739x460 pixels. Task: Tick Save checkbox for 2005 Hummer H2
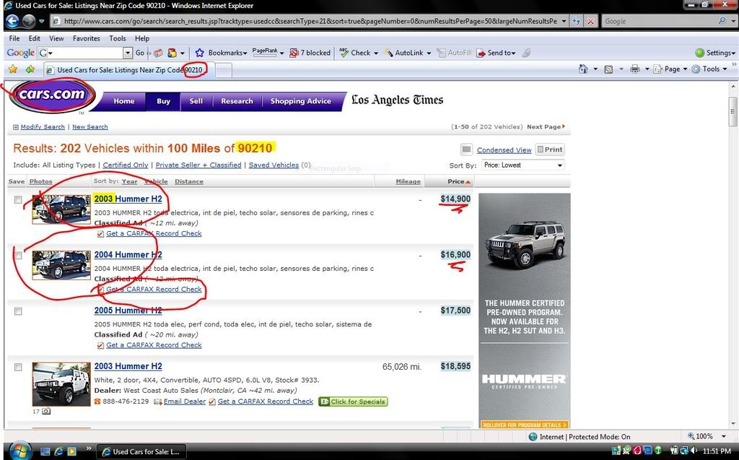pos(18,311)
